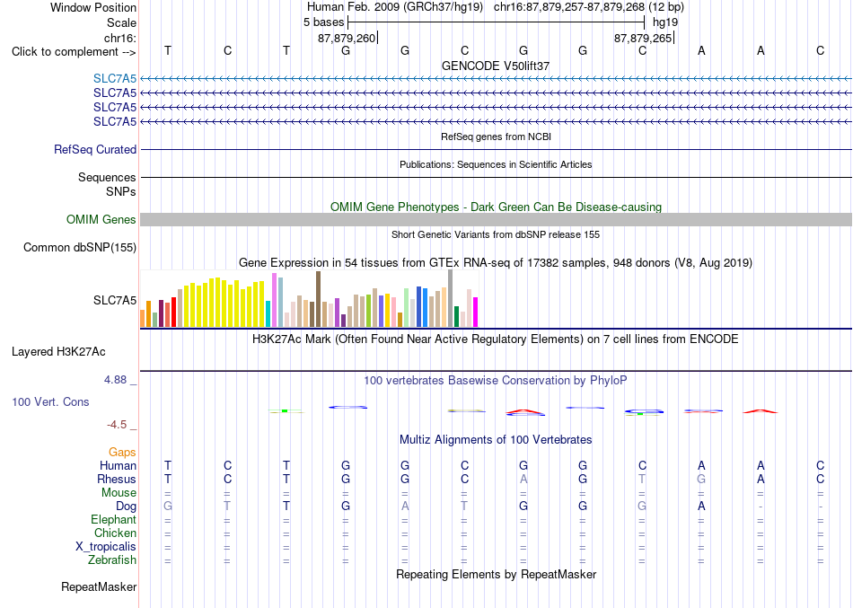The width and height of the screenshot is (853, 608).
Task: Open the Multiz Alignments title
Action: click(496, 439)
